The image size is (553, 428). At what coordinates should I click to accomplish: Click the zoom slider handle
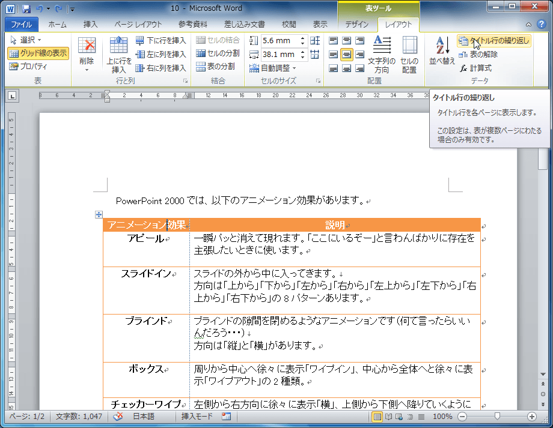(497, 417)
